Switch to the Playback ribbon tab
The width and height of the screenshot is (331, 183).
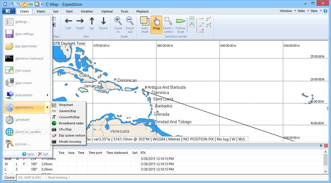click(143, 11)
